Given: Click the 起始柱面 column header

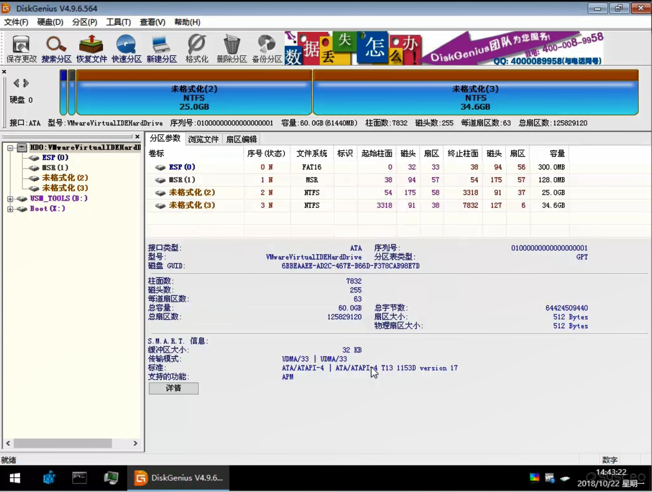Looking at the screenshot, I should (377, 153).
